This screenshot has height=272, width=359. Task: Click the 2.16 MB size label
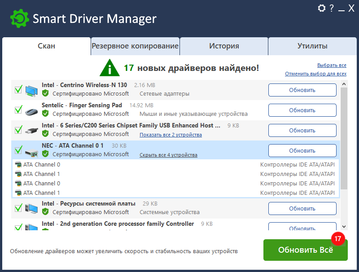[x=144, y=85]
